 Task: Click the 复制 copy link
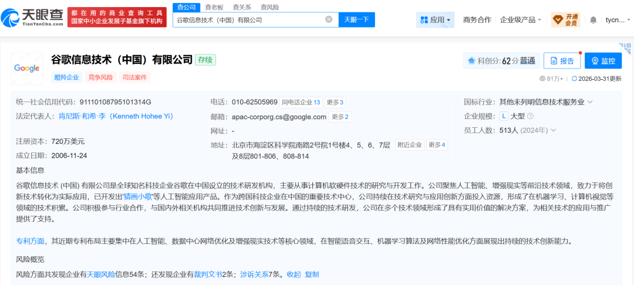(312, 274)
